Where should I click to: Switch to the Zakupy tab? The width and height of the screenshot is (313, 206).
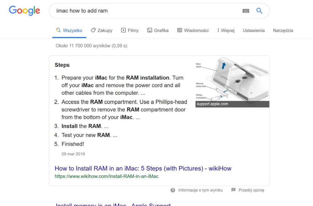[x=102, y=31]
